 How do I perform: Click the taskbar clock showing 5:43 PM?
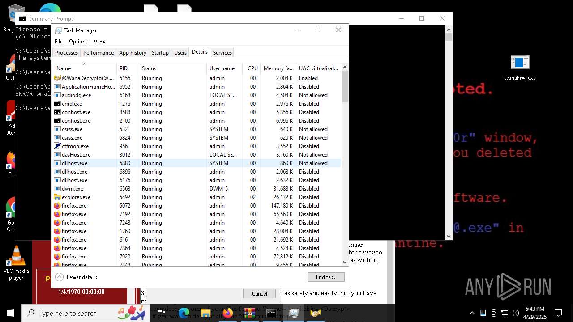(x=535, y=313)
